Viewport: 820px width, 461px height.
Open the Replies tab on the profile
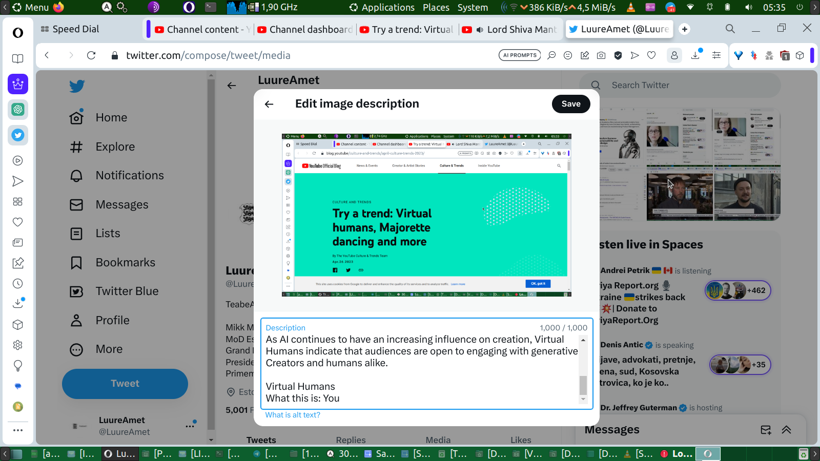tap(351, 440)
